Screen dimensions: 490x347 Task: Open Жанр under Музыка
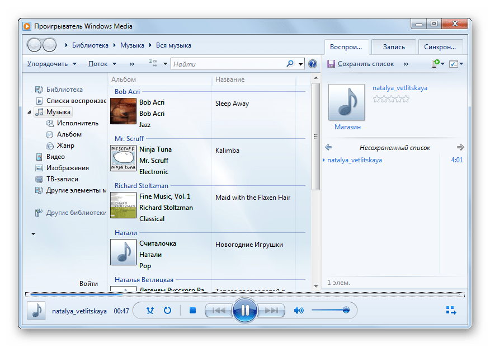[60, 146]
